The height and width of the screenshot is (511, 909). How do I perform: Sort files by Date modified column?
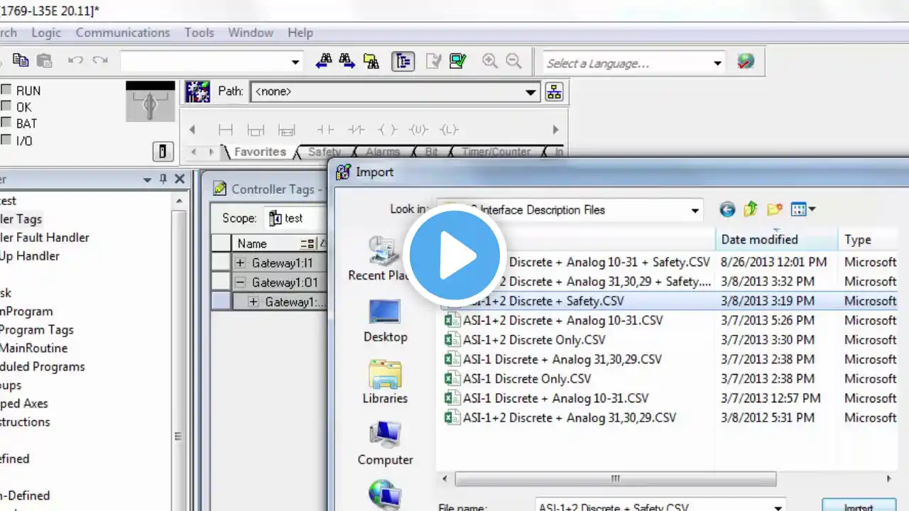coord(777,239)
